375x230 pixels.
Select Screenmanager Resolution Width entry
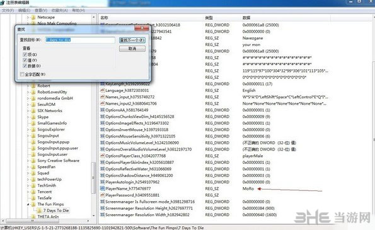(147, 215)
